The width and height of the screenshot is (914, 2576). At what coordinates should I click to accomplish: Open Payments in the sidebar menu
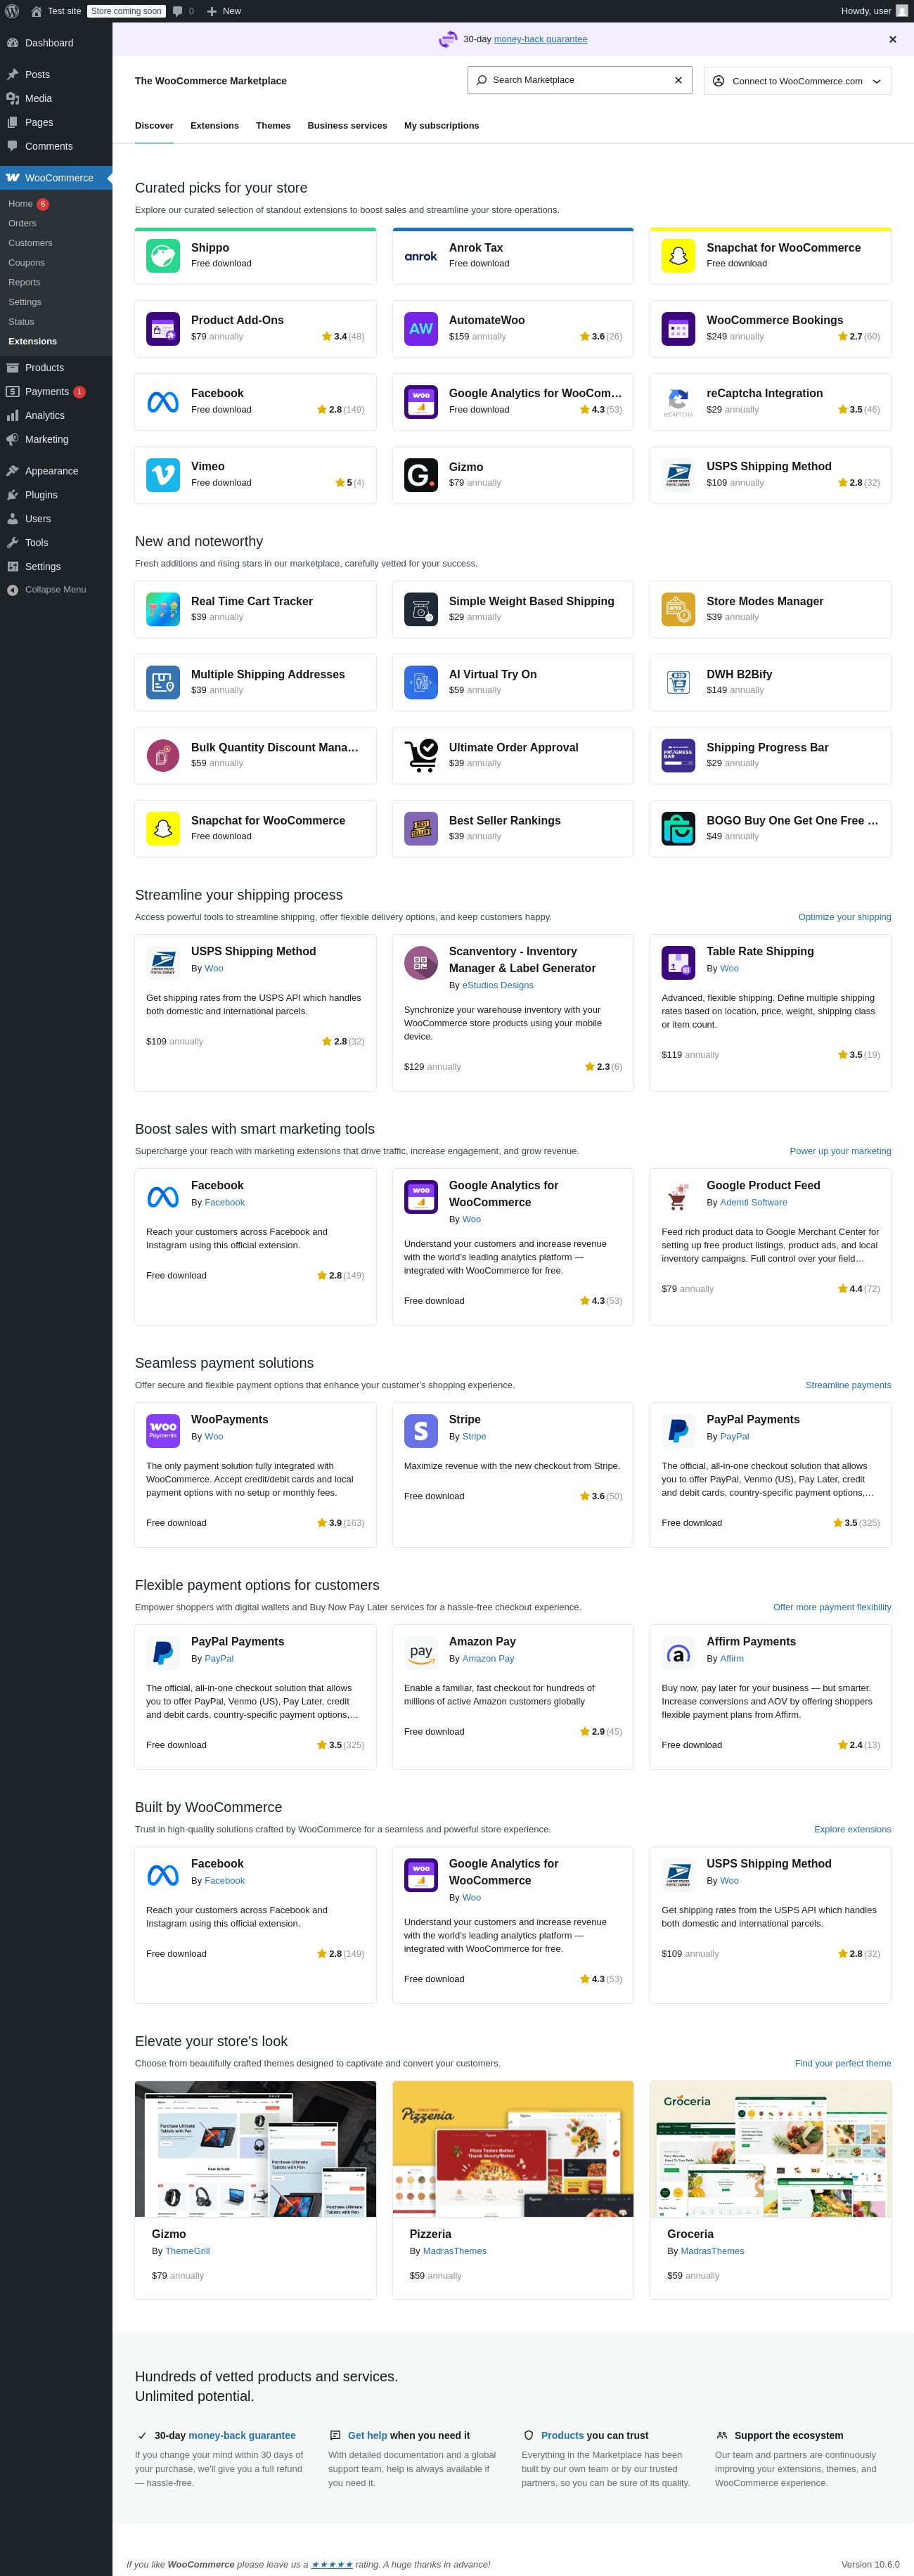pos(46,392)
